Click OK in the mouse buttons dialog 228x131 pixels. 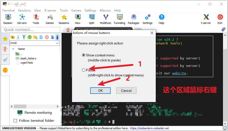pyautogui.click(x=100, y=91)
